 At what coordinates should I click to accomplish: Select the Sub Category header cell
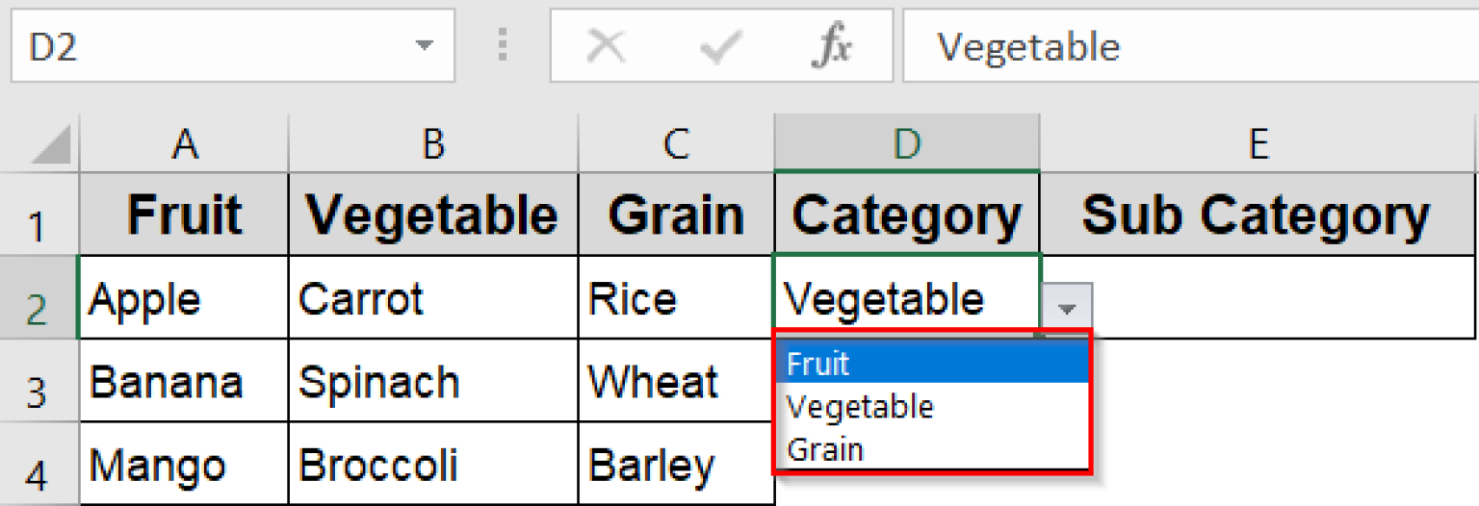click(1257, 216)
